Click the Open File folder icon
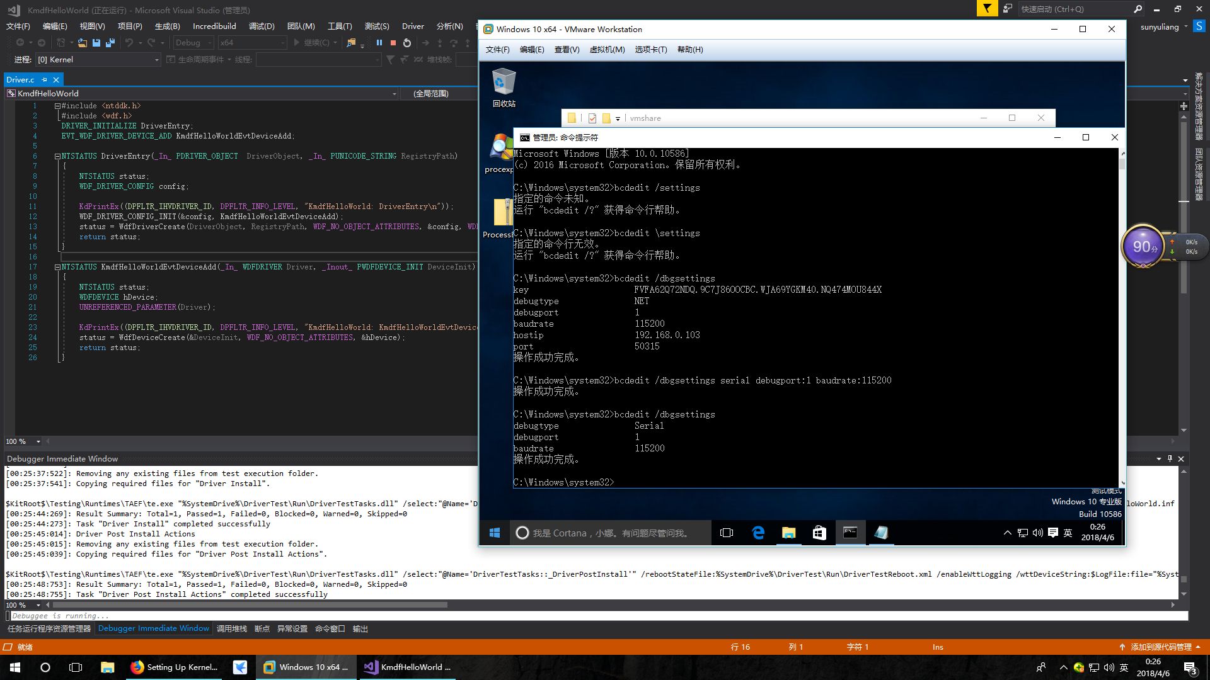The height and width of the screenshot is (680, 1210). [83, 43]
